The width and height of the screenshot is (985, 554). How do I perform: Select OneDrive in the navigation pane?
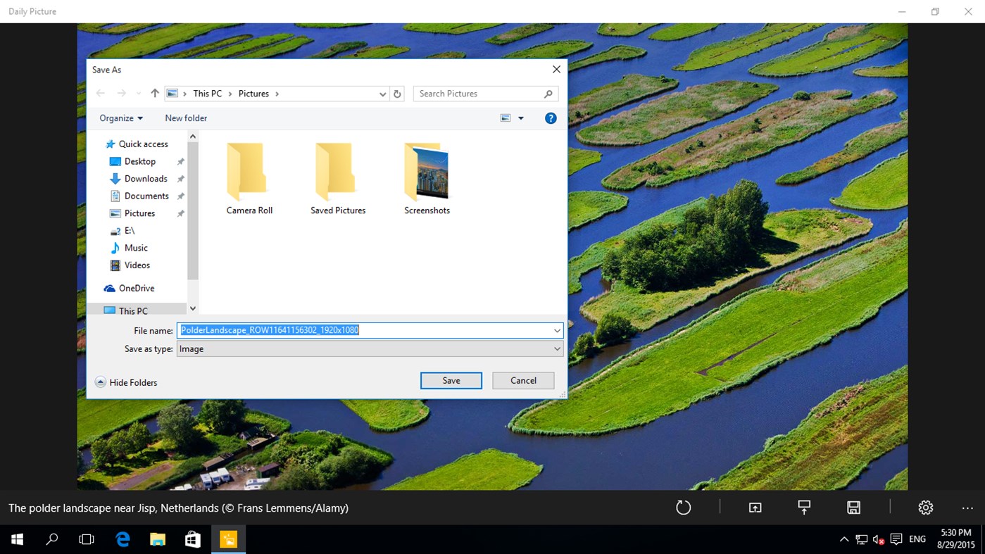[138, 288]
